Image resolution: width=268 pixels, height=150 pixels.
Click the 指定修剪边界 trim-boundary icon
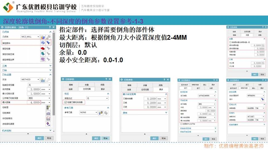[x=43, y=59]
